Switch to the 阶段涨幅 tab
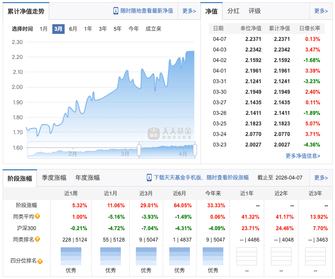 tap(20, 178)
